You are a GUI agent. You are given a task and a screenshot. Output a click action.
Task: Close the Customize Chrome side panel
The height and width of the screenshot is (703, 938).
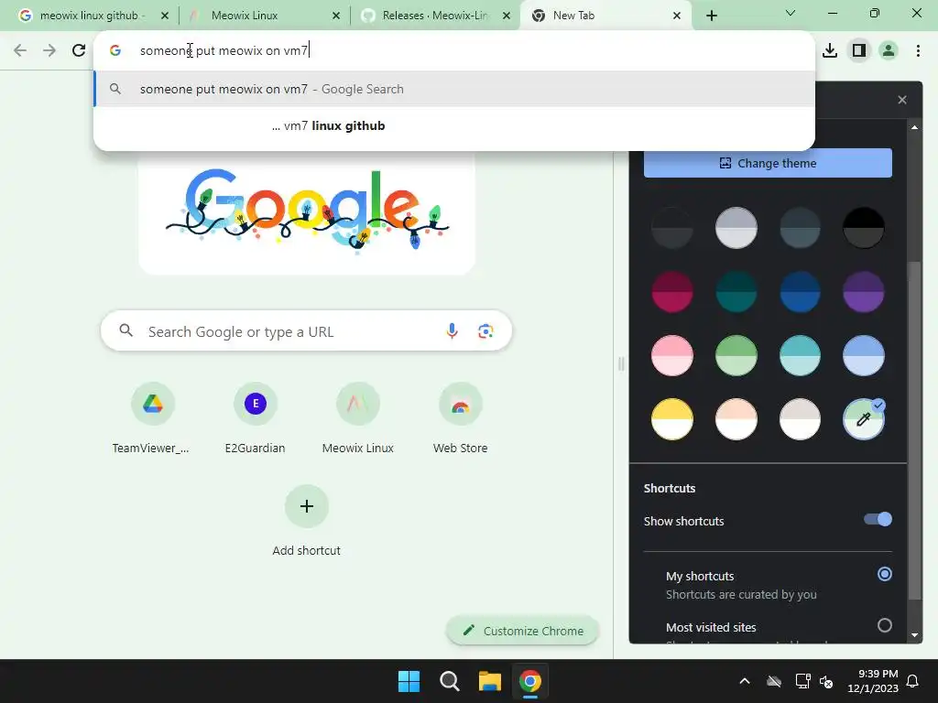point(902,100)
